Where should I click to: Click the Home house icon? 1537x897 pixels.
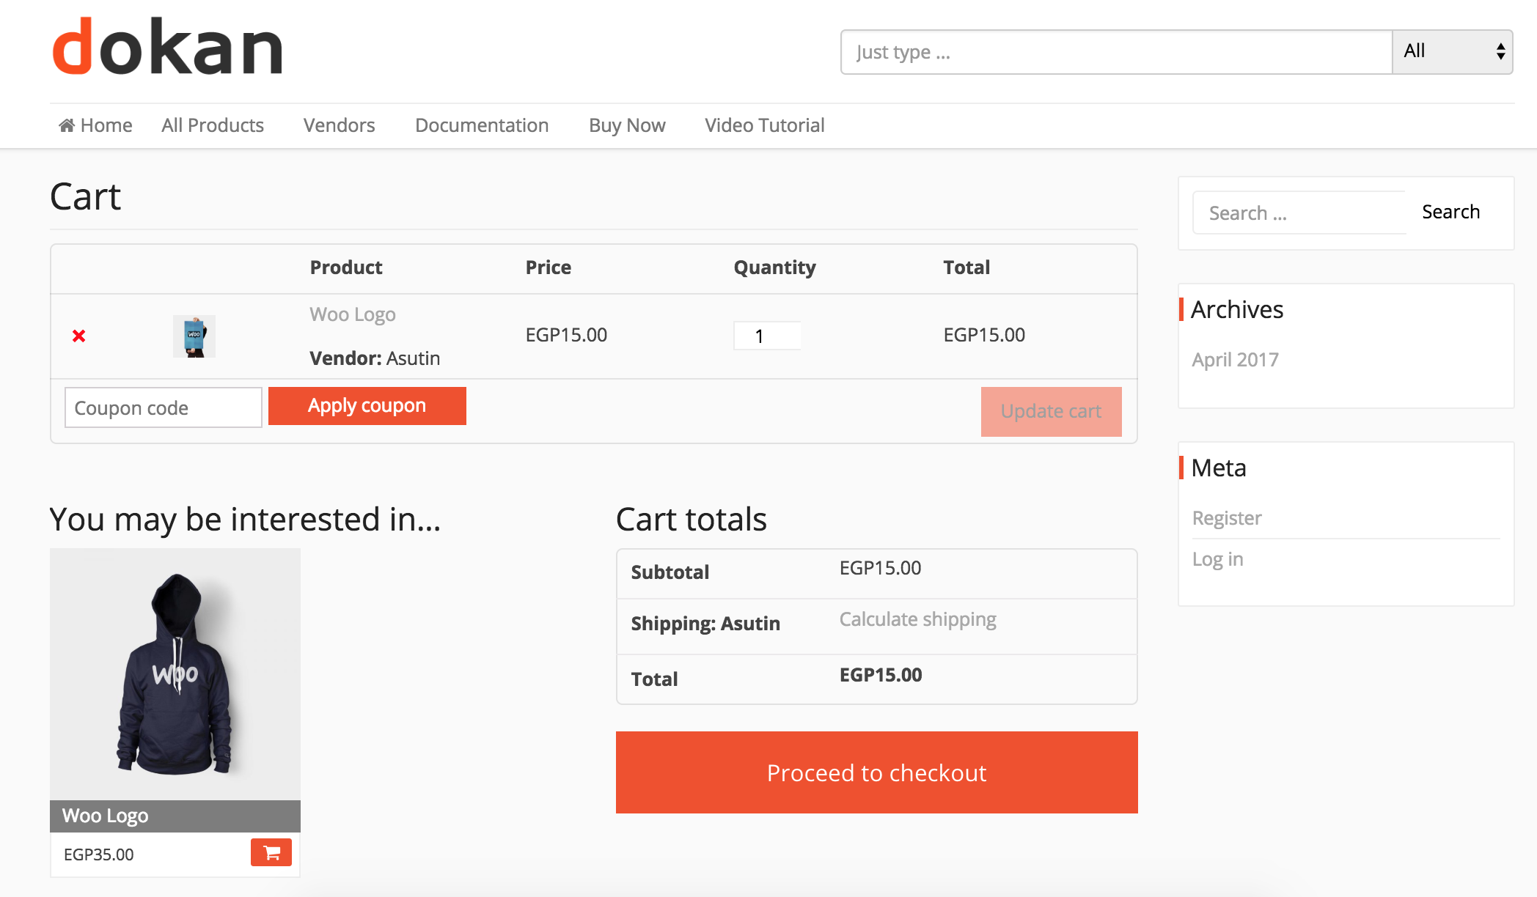[67, 125]
